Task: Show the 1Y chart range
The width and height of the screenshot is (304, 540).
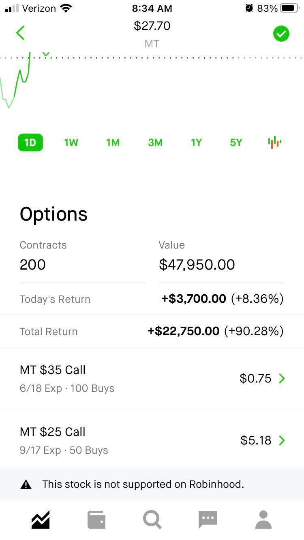Action: (x=196, y=142)
